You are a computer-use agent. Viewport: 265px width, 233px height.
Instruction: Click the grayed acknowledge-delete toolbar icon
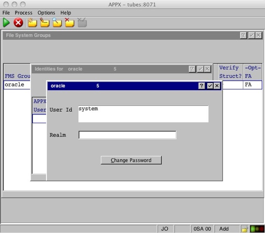pyautogui.click(x=82, y=22)
